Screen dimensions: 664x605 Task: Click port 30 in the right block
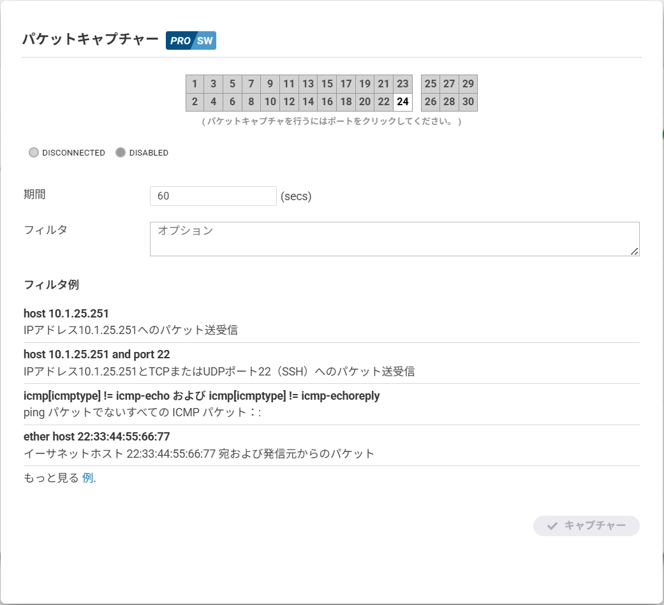point(468,102)
